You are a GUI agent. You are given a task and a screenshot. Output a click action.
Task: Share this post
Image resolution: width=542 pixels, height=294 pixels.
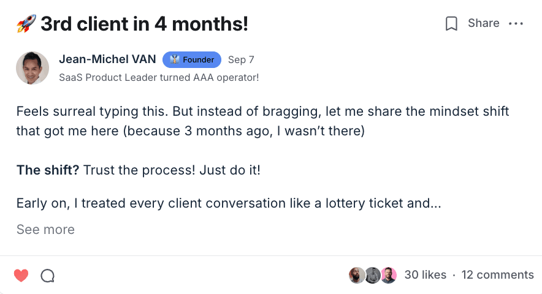click(484, 23)
